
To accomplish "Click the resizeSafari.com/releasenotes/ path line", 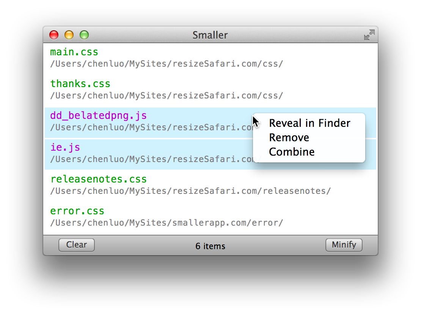I will [x=190, y=191].
